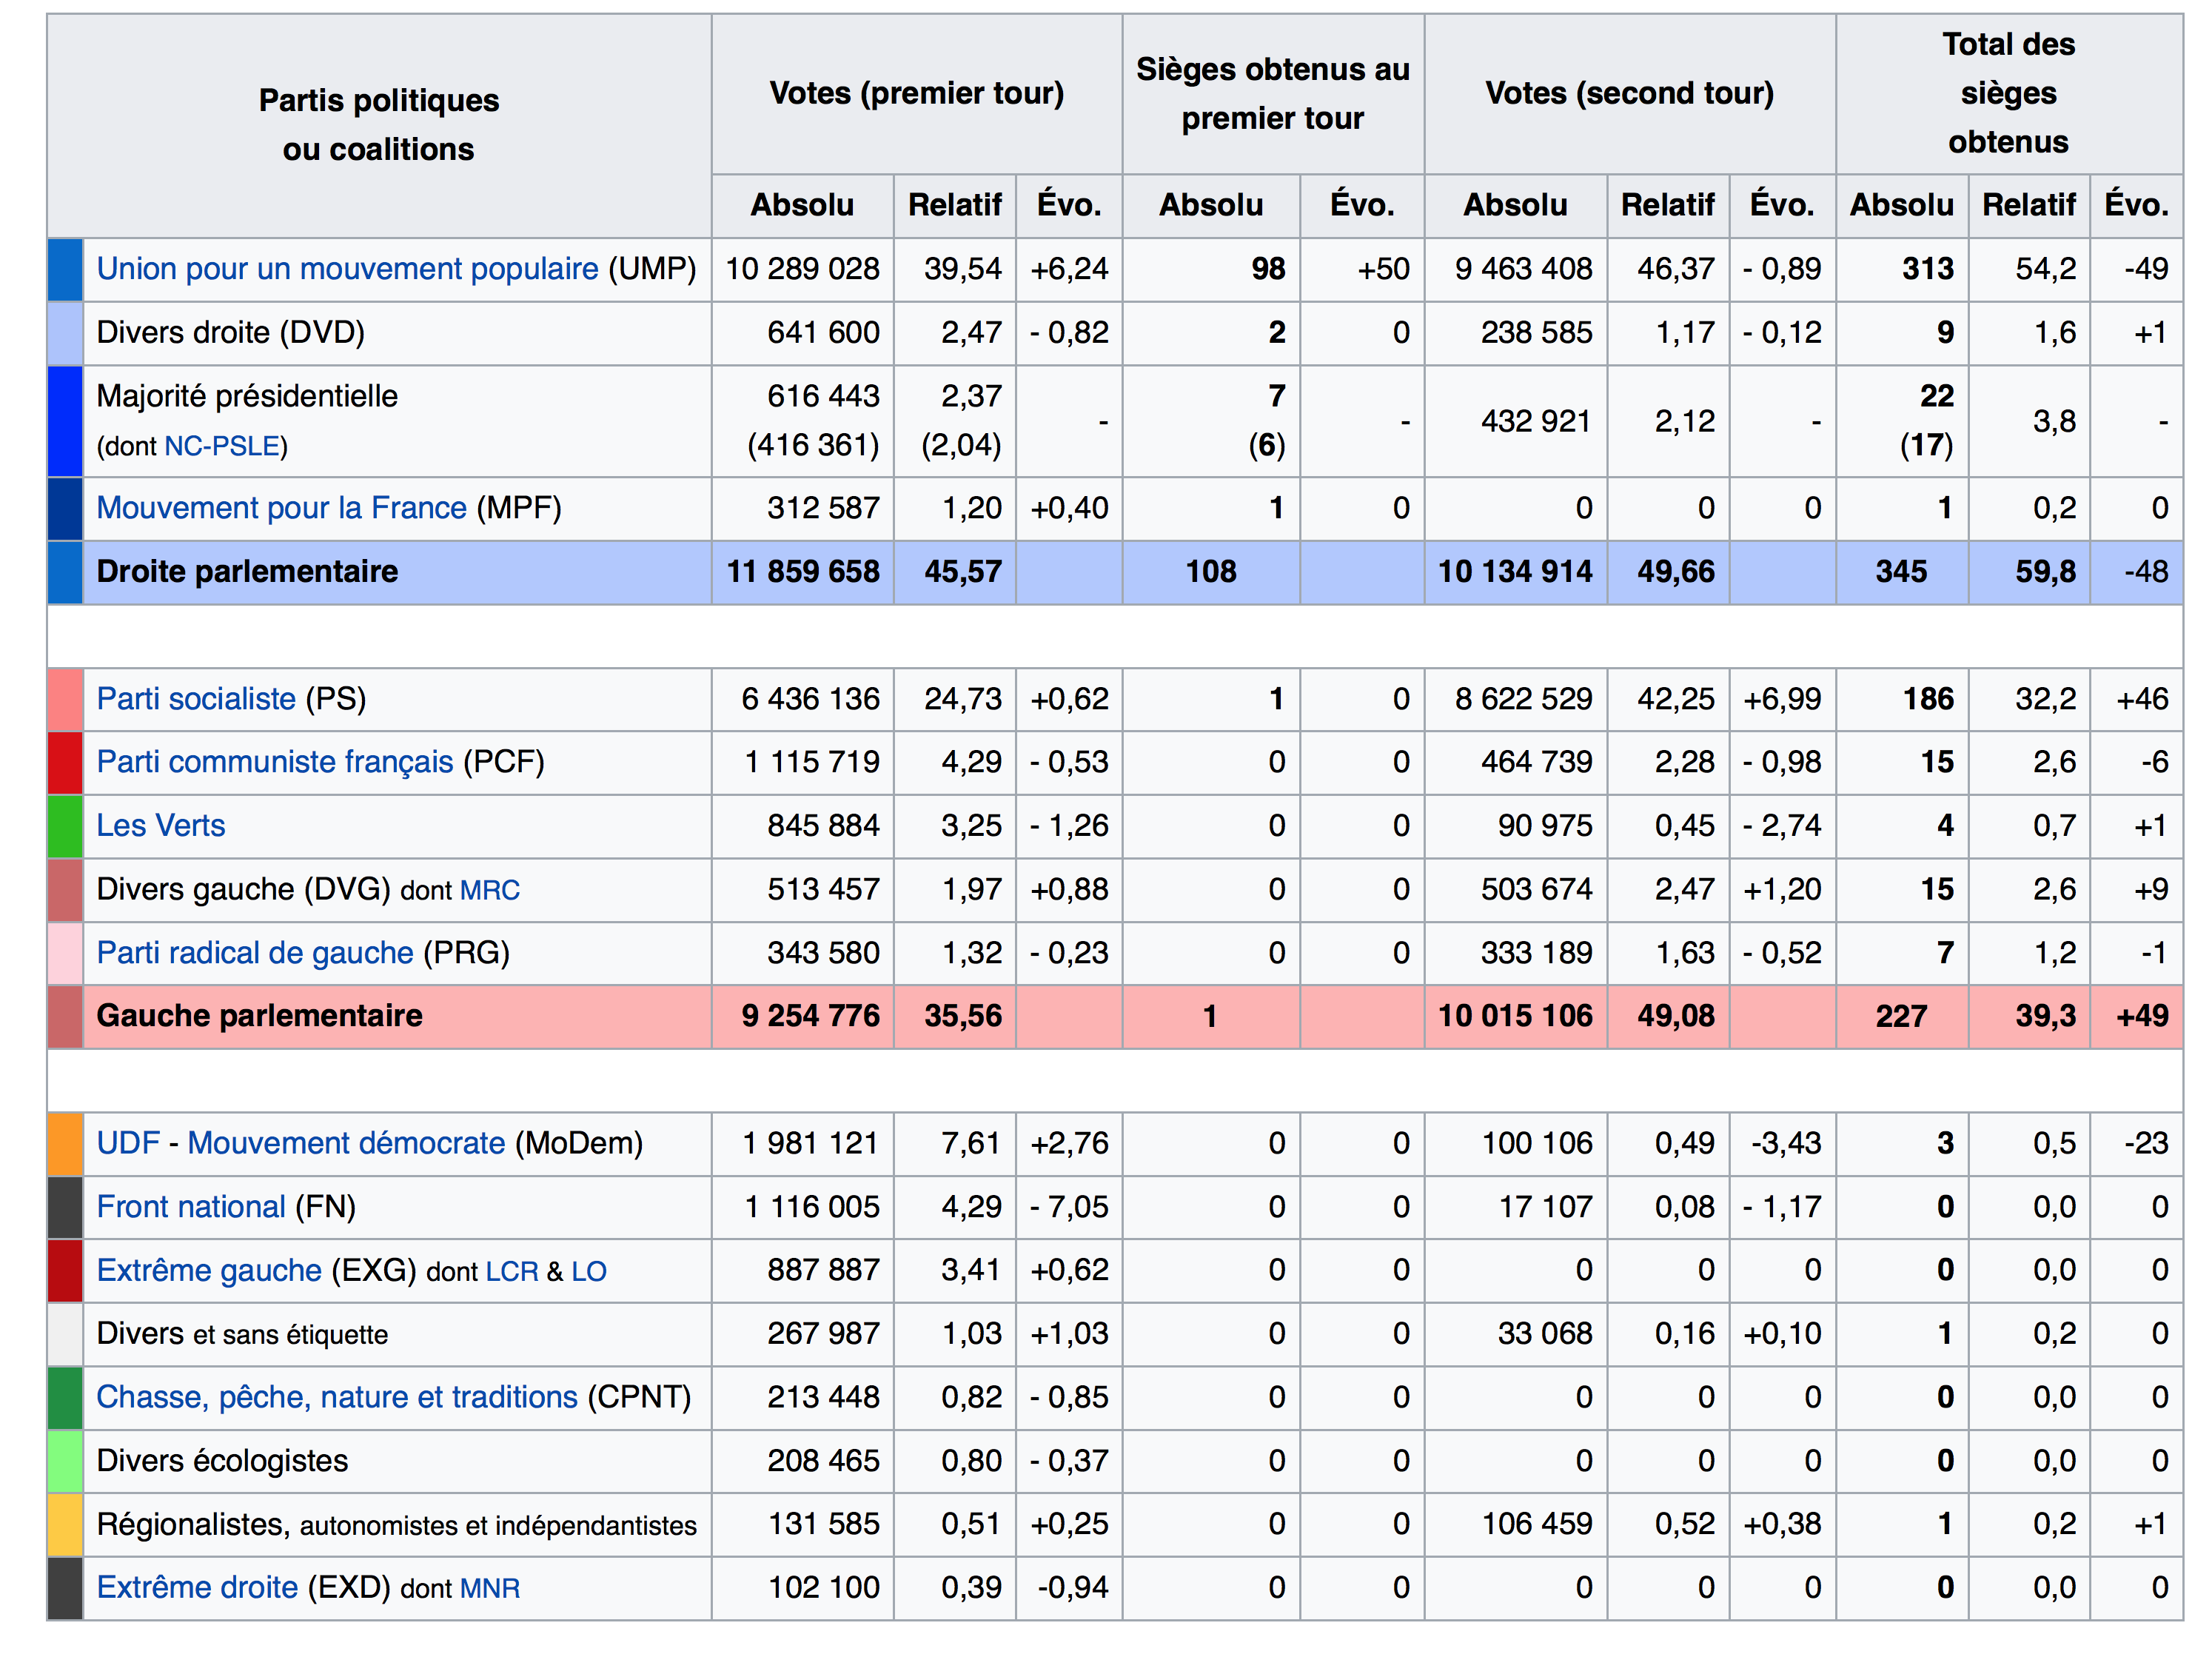Select the PCF second-round votes 464 739

tap(1537, 762)
